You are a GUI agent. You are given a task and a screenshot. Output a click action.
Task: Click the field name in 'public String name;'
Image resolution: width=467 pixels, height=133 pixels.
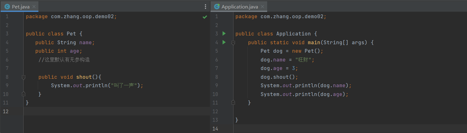(85, 42)
